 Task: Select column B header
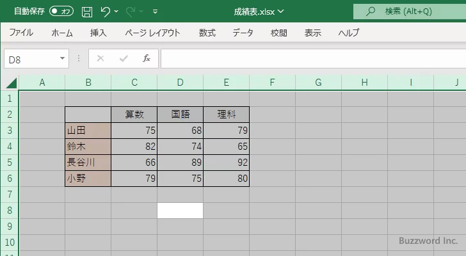pos(88,83)
